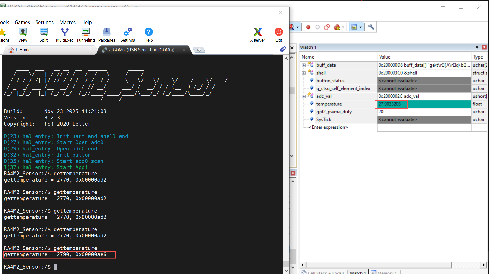Screen dimensions: 489x274
Task: Switch to the Watch 1 bottom tab
Action: pos(358,272)
